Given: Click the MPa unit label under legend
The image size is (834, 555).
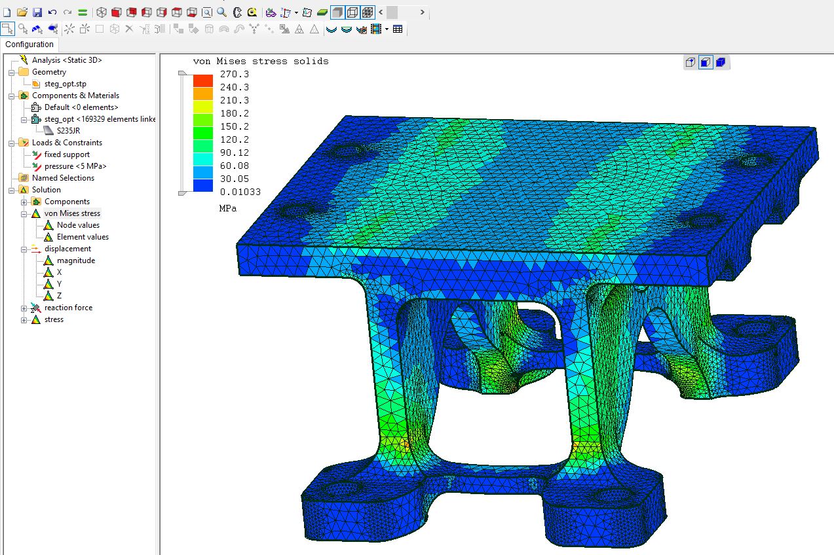Looking at the screenshot, I should click(x=228, y=208).
